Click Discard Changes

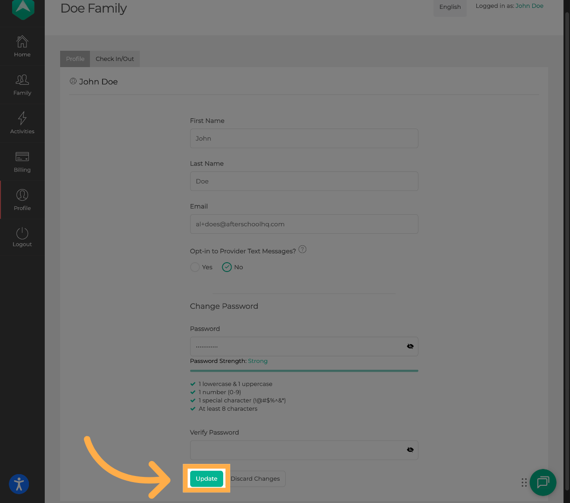255,478
